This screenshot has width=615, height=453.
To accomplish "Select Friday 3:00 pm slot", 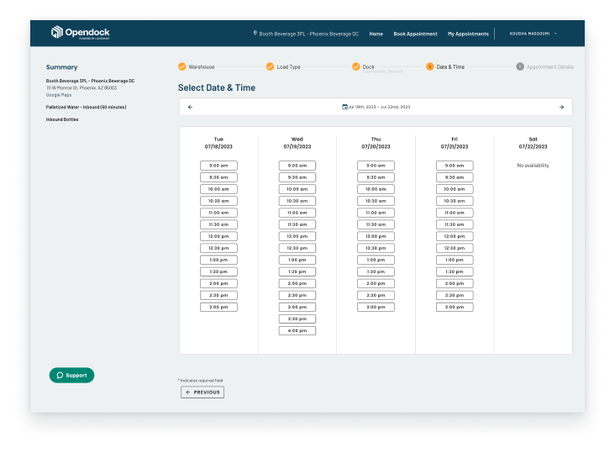I will (455, 307).
